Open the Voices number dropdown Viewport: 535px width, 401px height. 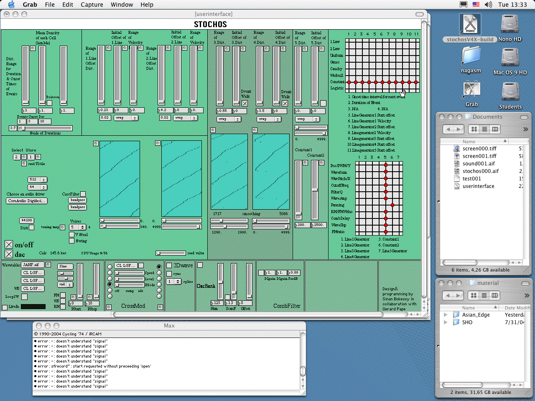tap(78, 227)
